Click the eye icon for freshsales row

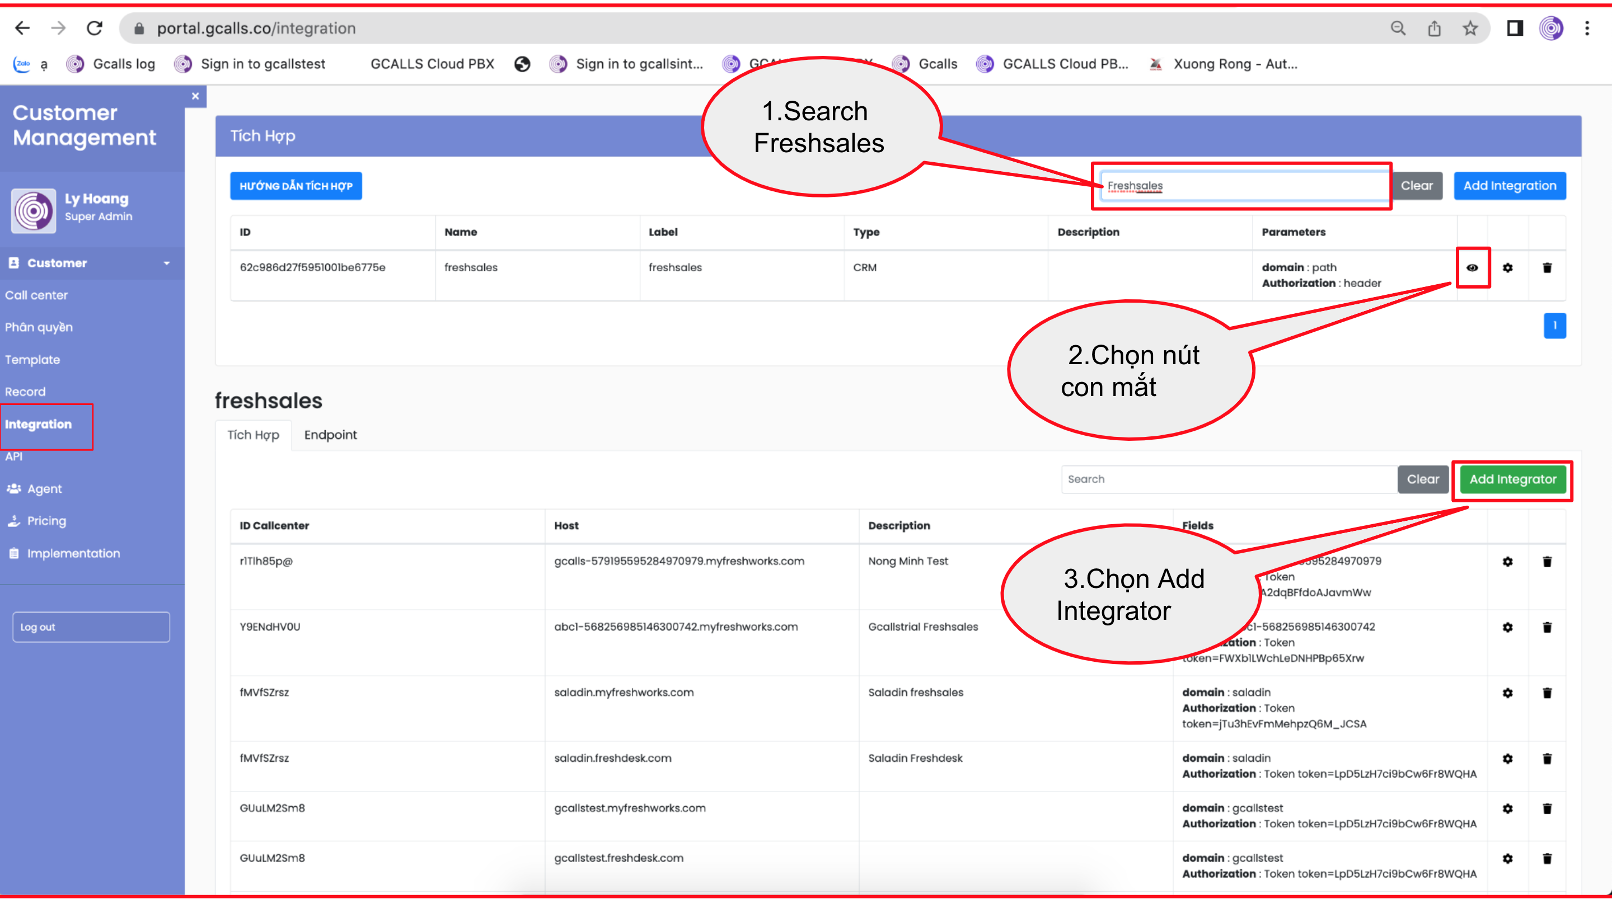tap(1472, 268)
